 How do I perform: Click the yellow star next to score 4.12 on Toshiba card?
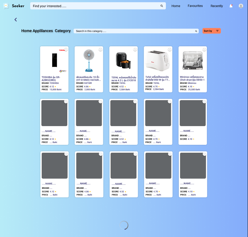(x=56, y=86)
